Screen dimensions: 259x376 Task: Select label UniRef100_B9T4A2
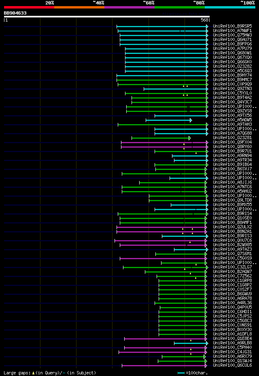click(x=232, y=98)
